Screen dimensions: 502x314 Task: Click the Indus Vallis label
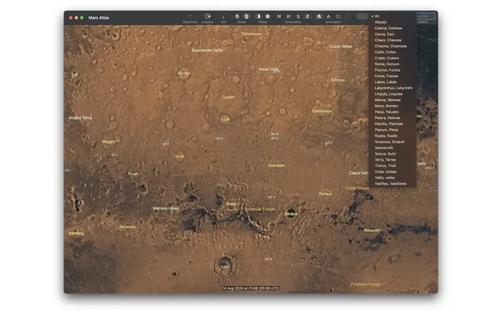tap(269, 69)
